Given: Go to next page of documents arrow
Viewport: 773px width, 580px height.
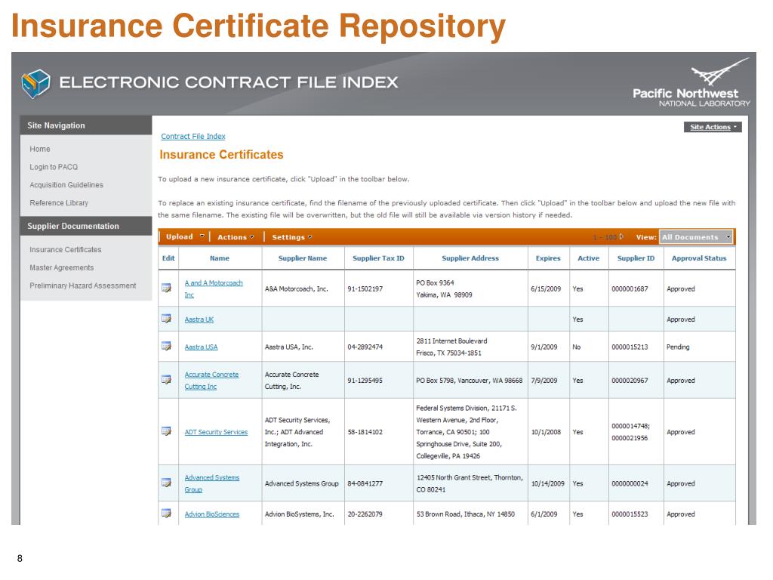Looking at the screenshot, I should click(x=621, y=236).
